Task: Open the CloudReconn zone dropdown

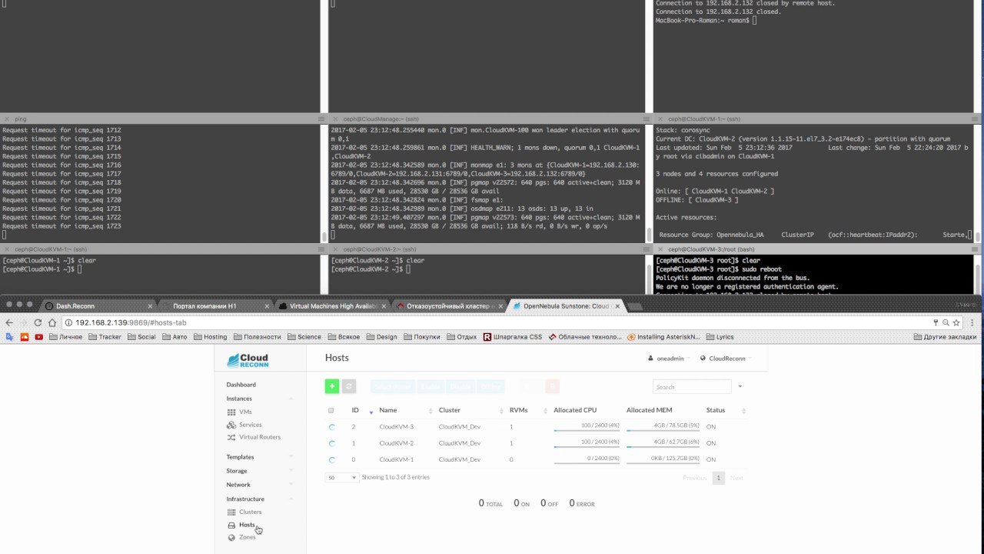Action: tap(726, 358)
